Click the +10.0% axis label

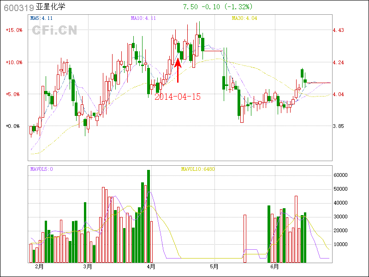point(14,62)
